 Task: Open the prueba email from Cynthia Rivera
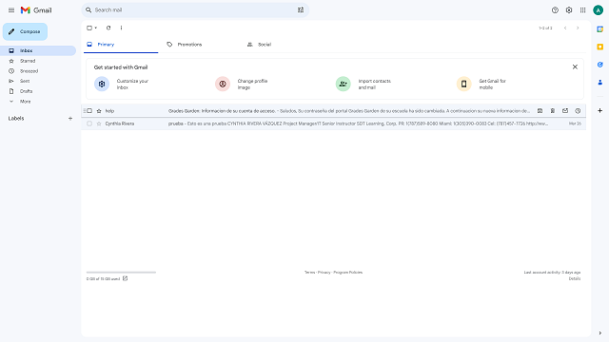pos(333,123)
